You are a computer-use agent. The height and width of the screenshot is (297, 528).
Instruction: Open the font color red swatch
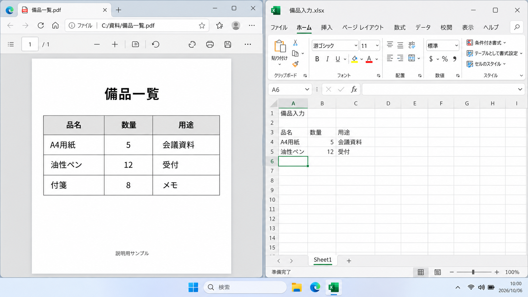coord(369,59)
